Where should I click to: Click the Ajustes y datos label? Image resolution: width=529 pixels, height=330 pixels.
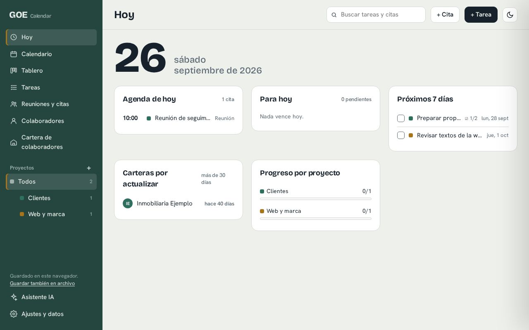pyautogui.click(x=43, y=314)
